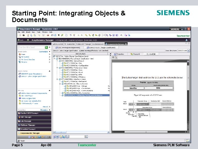Open the File menu
Screen dimensions: 198x149
(19, 32)
